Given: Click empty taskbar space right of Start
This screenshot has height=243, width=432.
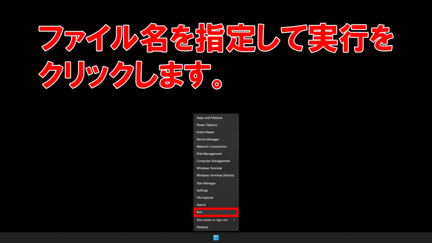Looking at the screenshot, I should pos(316,238).
